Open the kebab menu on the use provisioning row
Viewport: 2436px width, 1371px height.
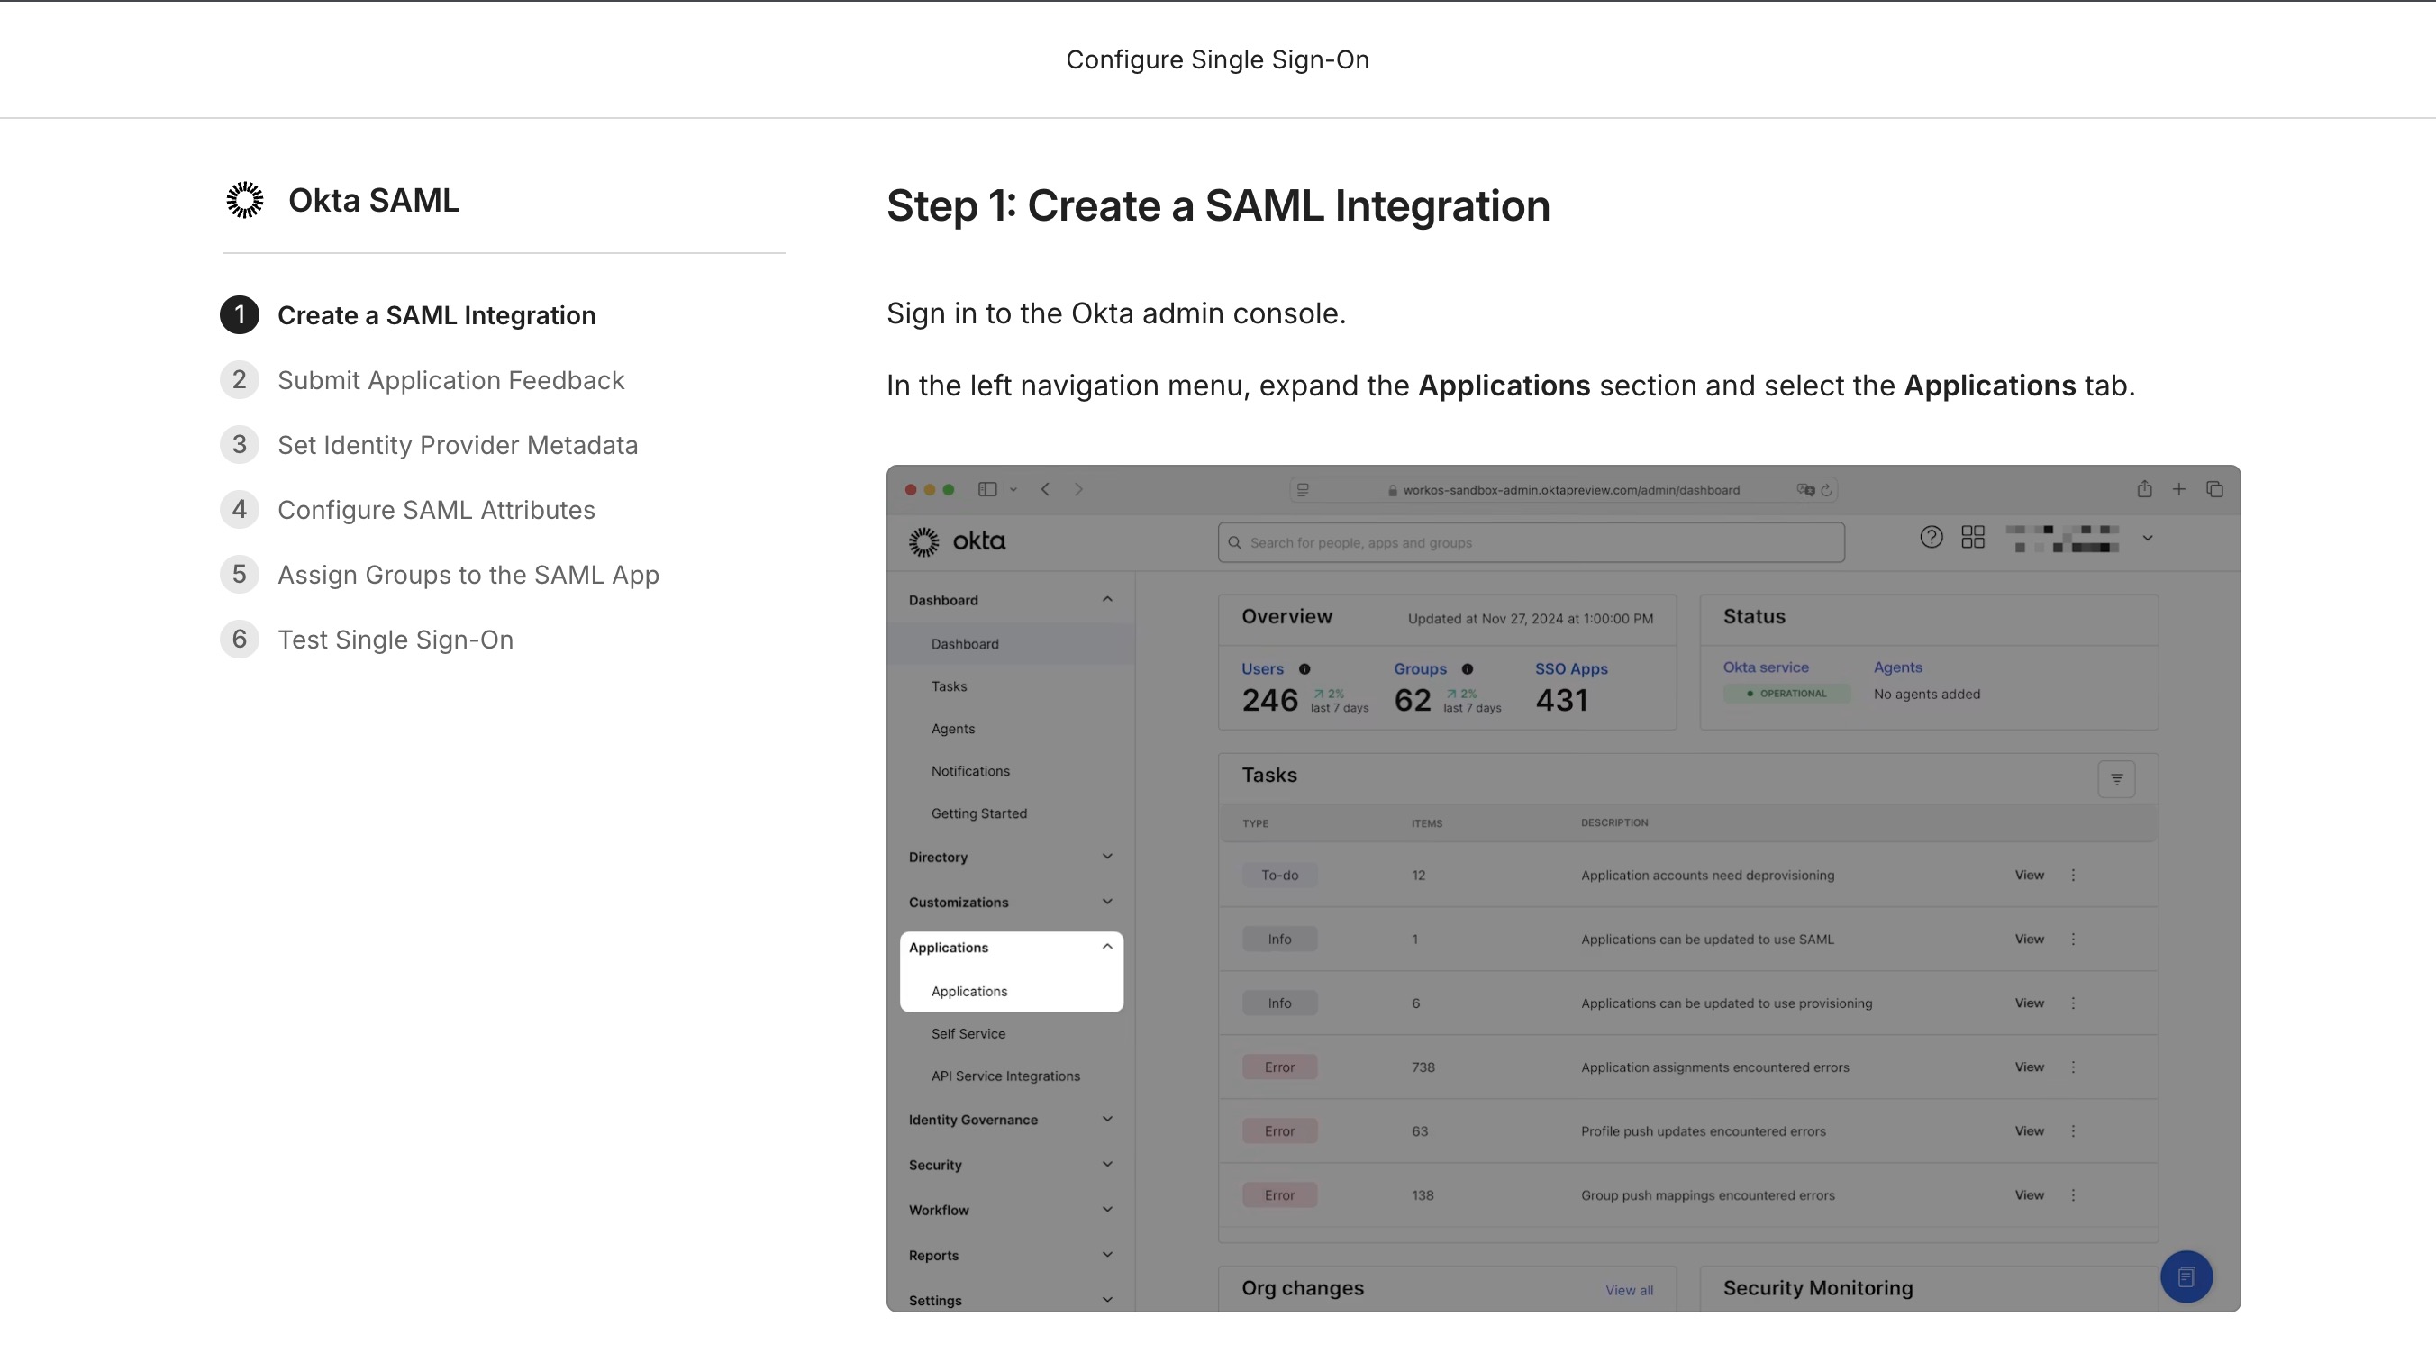point(2074,1003)
